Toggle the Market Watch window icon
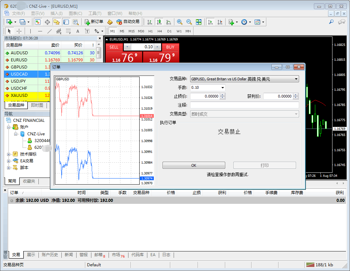350x271 pixels. [x=38, y=22]
